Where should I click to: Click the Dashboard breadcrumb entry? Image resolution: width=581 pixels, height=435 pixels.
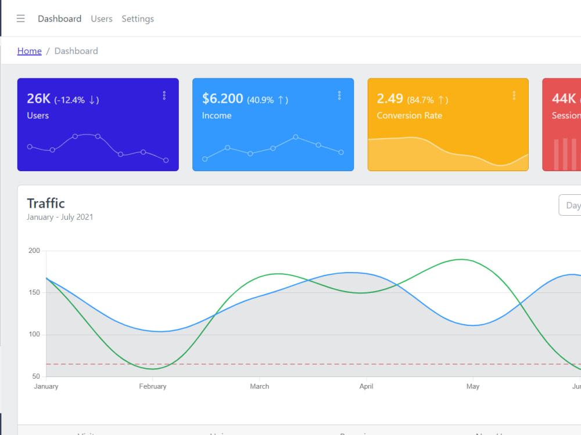[x=76, y=51]
